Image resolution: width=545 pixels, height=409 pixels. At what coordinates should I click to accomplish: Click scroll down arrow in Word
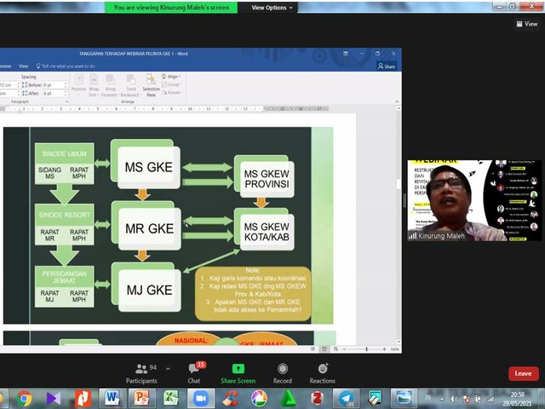(399, 342)
